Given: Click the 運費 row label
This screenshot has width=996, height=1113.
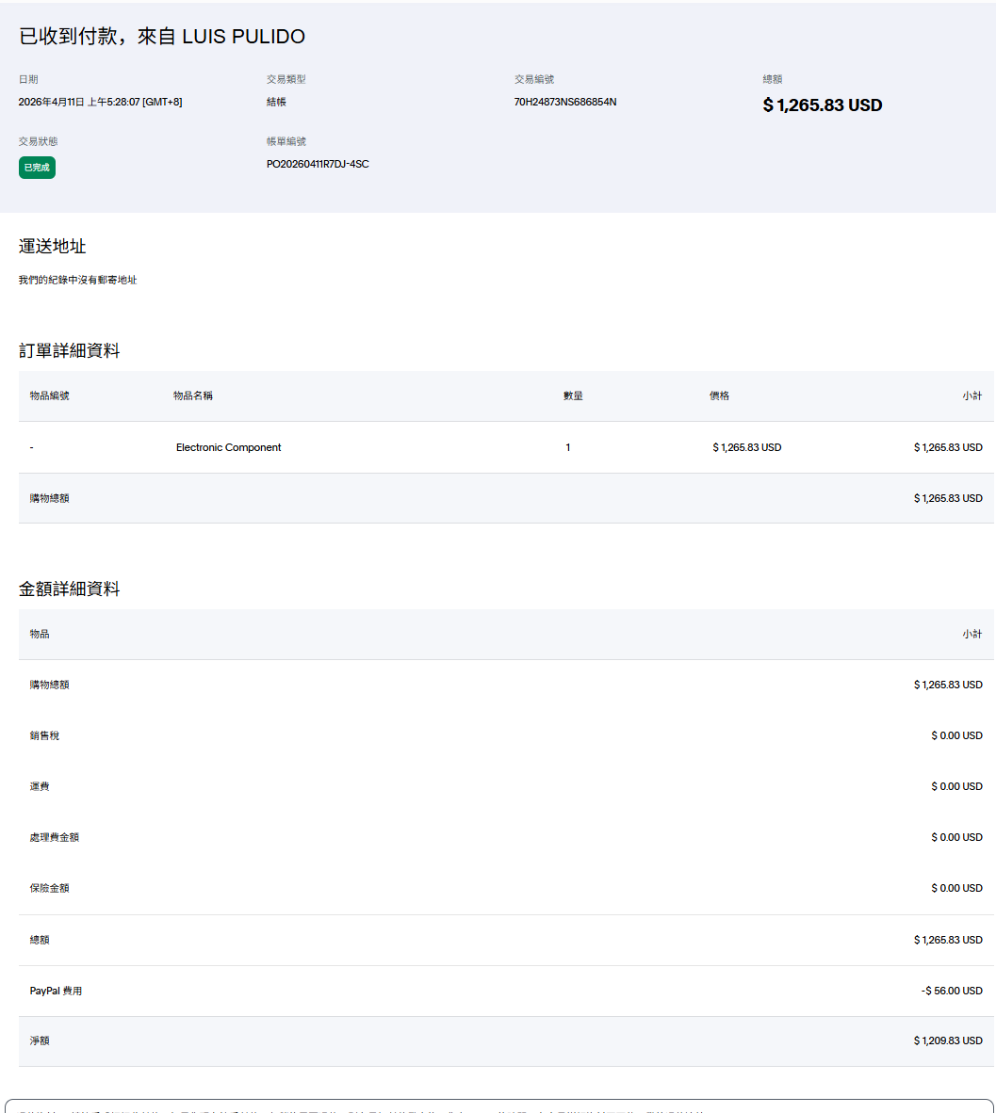Looking at the screenshot, I should pyautogui.click(x=40, y=786).
